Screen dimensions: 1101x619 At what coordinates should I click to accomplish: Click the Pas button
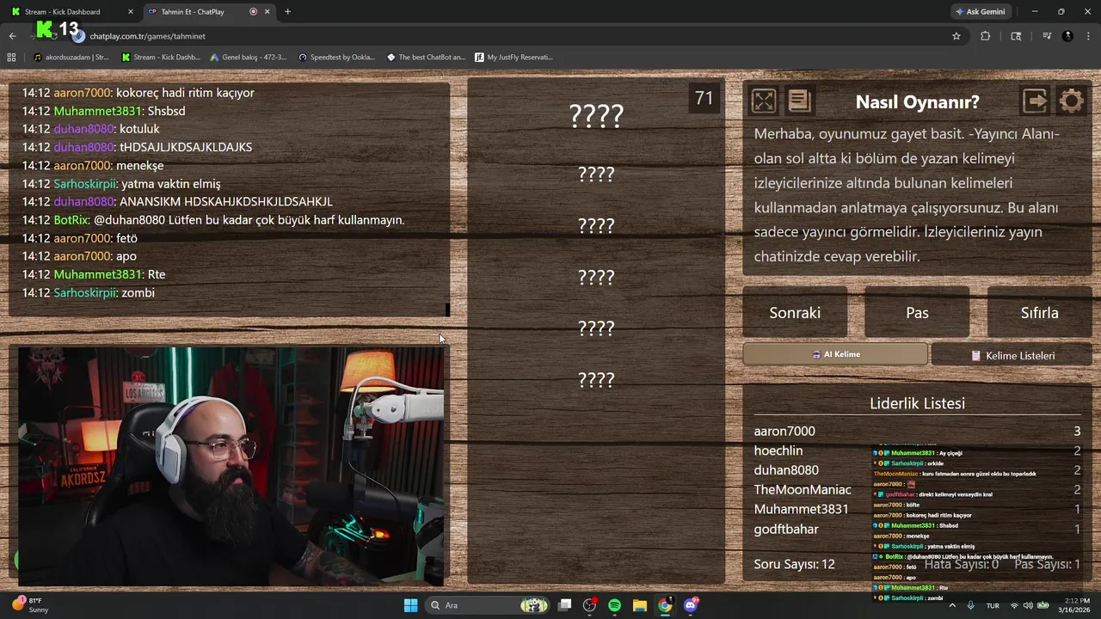[x=917, y=313]
